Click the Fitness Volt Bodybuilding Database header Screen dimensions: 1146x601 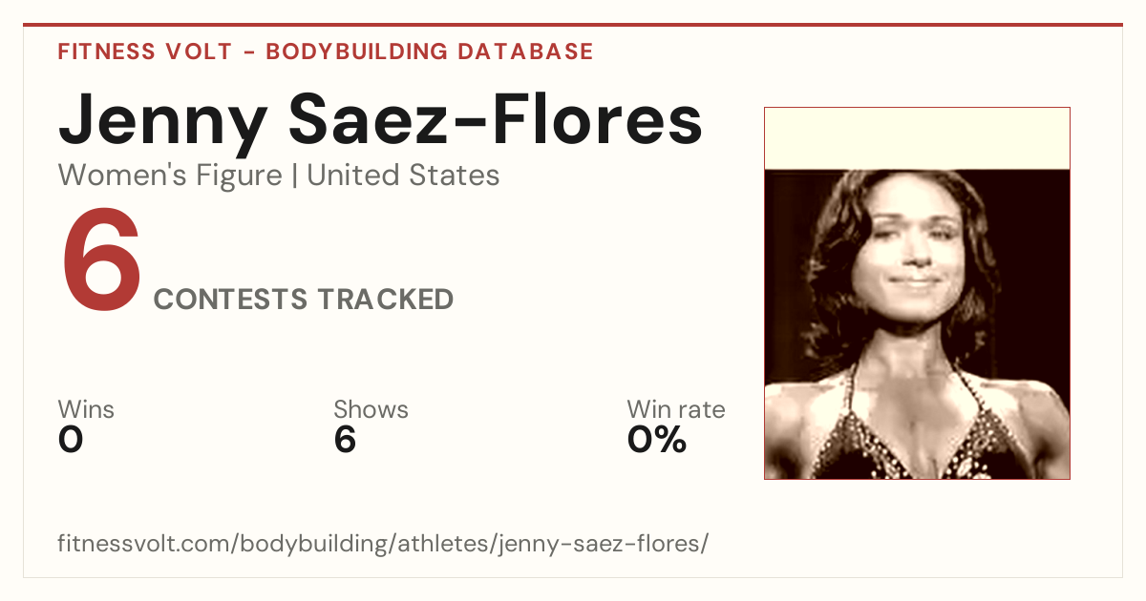coord(326,52)
